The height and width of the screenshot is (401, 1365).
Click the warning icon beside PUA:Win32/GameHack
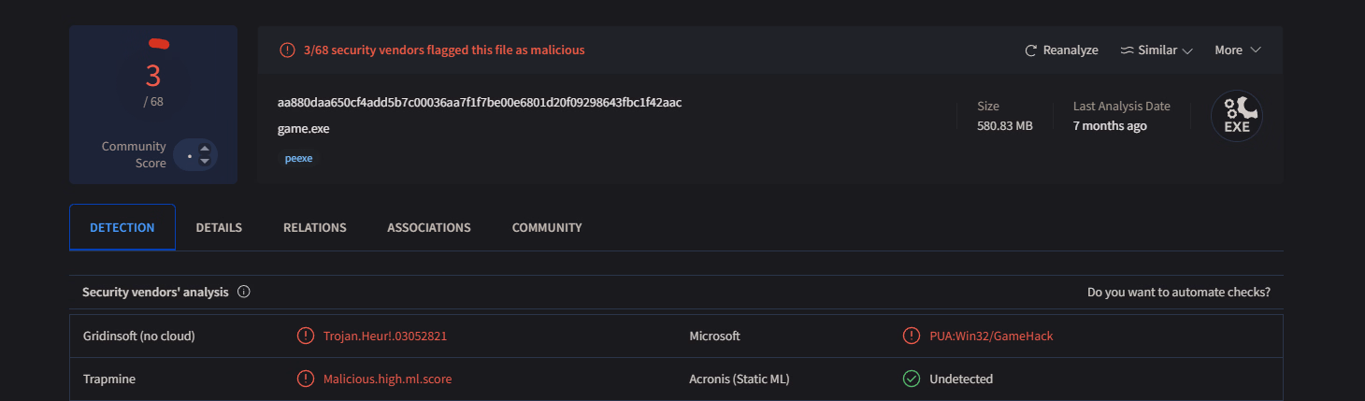point(911,336)
